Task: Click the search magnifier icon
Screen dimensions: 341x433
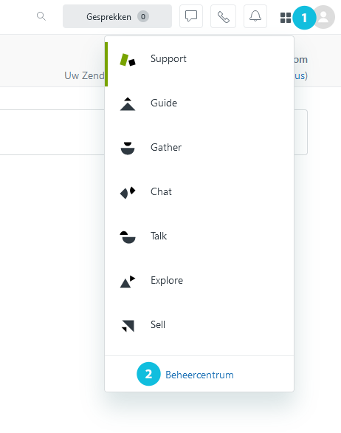Action: tap(41, 16)
